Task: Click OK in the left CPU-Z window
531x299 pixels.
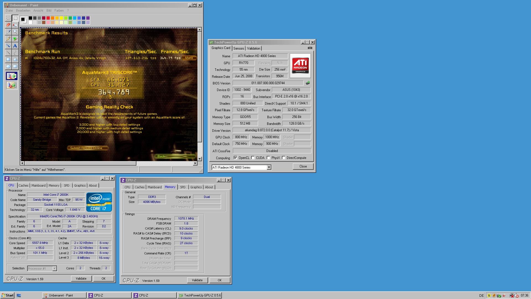Action: click(x=103, y=279)
